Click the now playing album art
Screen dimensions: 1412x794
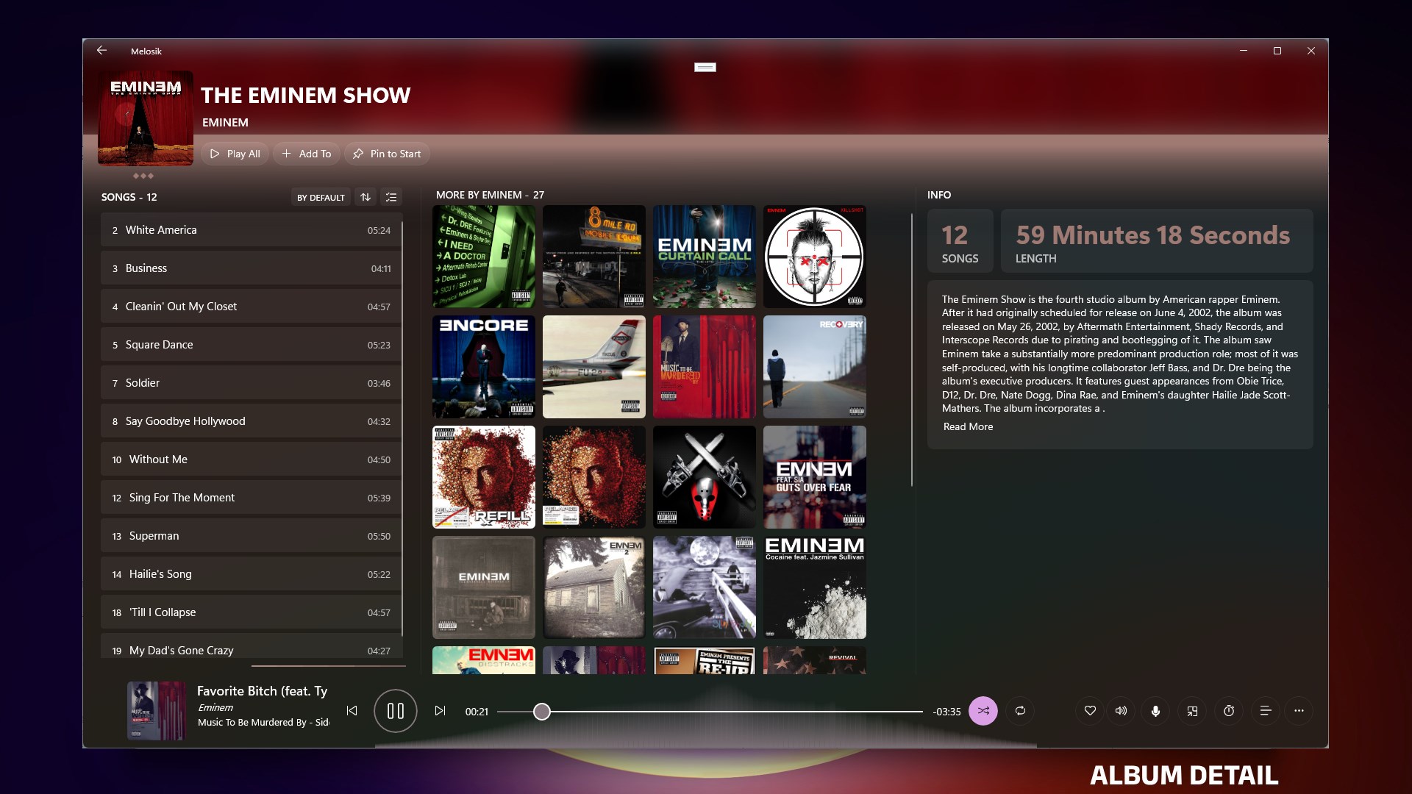coord(156,710)
